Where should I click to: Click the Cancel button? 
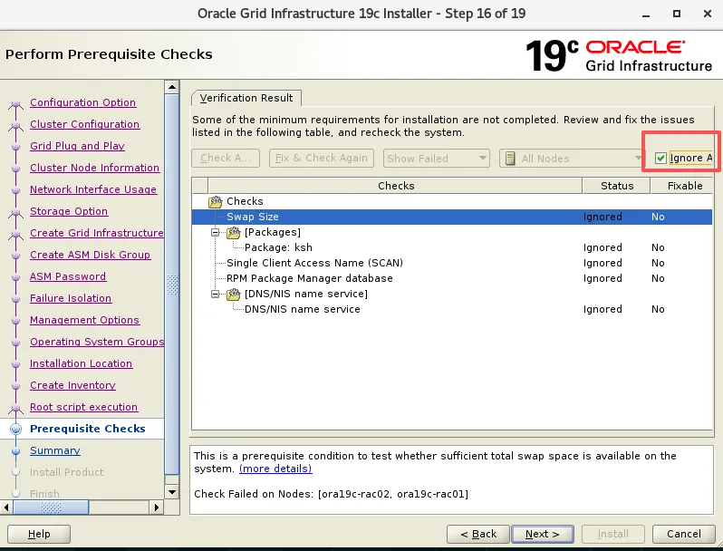click(684, 534)
